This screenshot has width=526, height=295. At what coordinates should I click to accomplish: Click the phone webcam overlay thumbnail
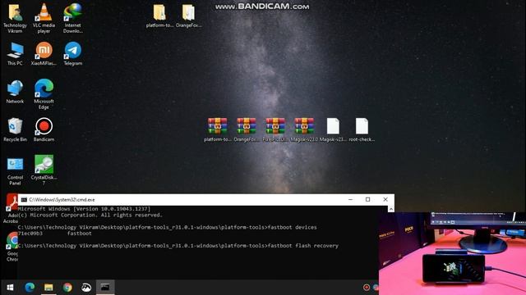[x=452, y=253]
